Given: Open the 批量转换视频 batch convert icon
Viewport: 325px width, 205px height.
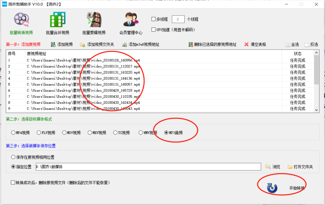Looking at the screenshot, I should (x=21, y=19).
